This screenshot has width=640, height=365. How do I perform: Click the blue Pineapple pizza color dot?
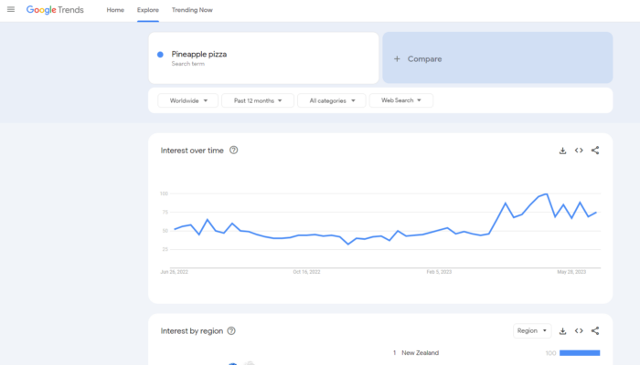pos(160,54)
